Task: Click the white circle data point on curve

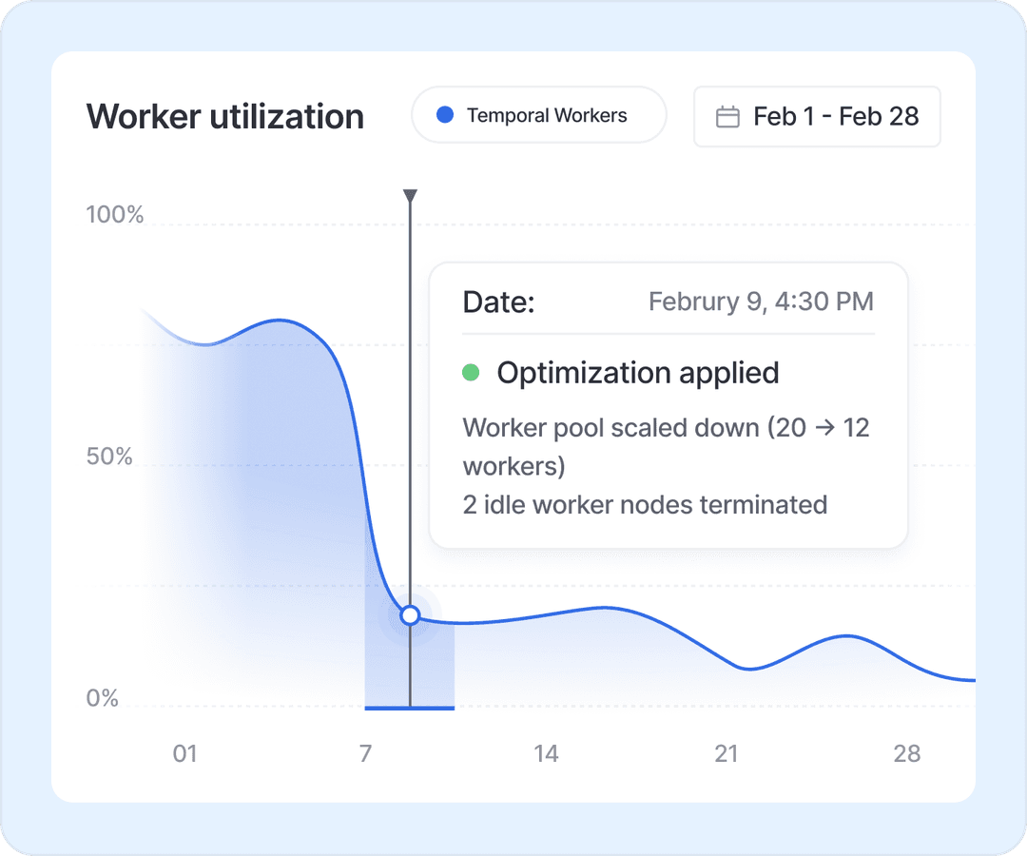Action: point(410,615)
